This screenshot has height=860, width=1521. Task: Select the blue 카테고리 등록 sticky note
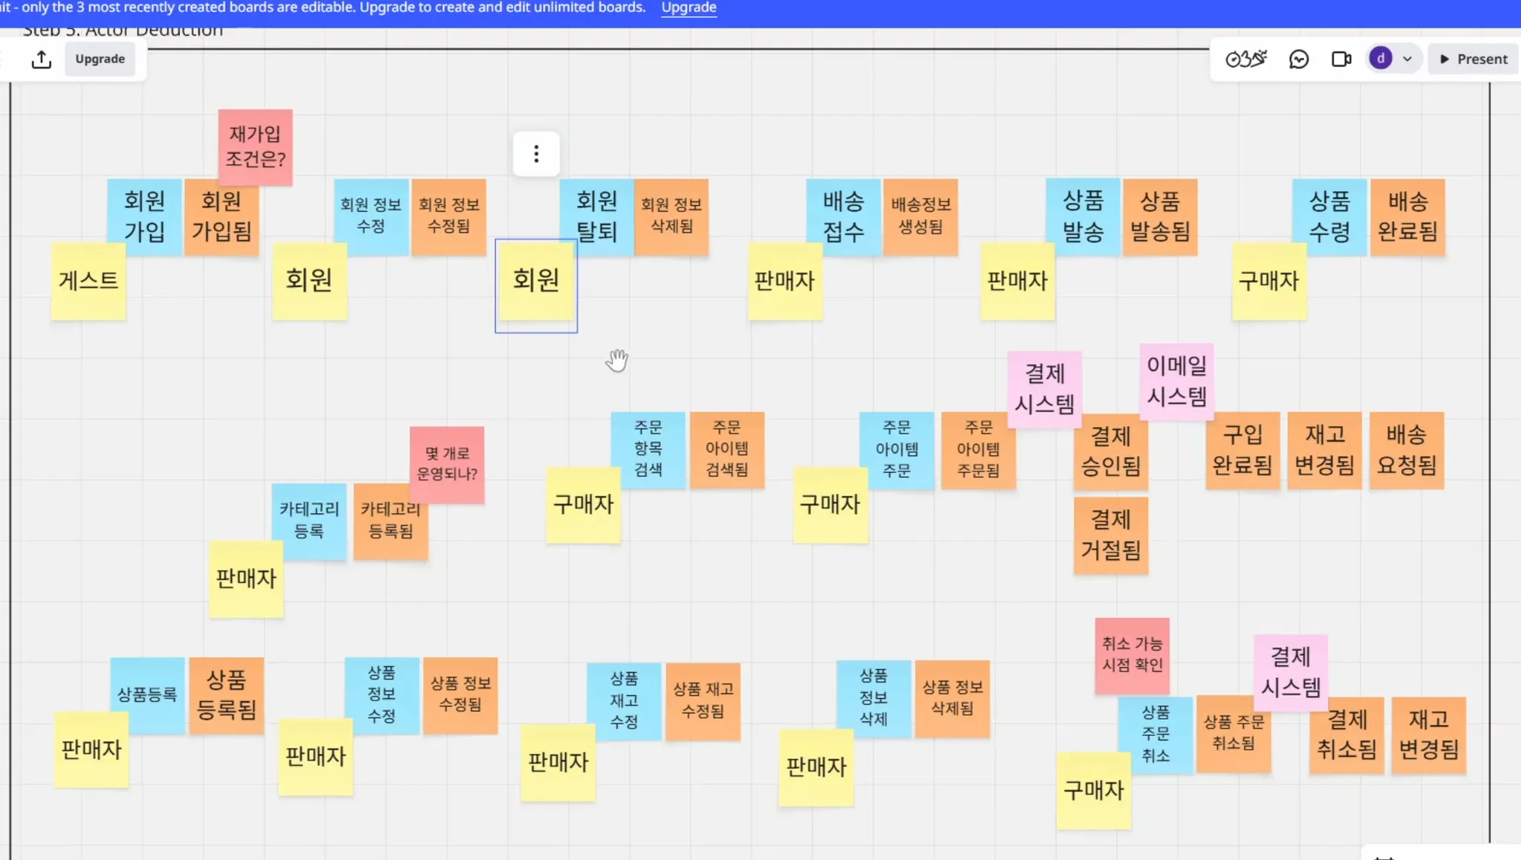coord(308,520)
